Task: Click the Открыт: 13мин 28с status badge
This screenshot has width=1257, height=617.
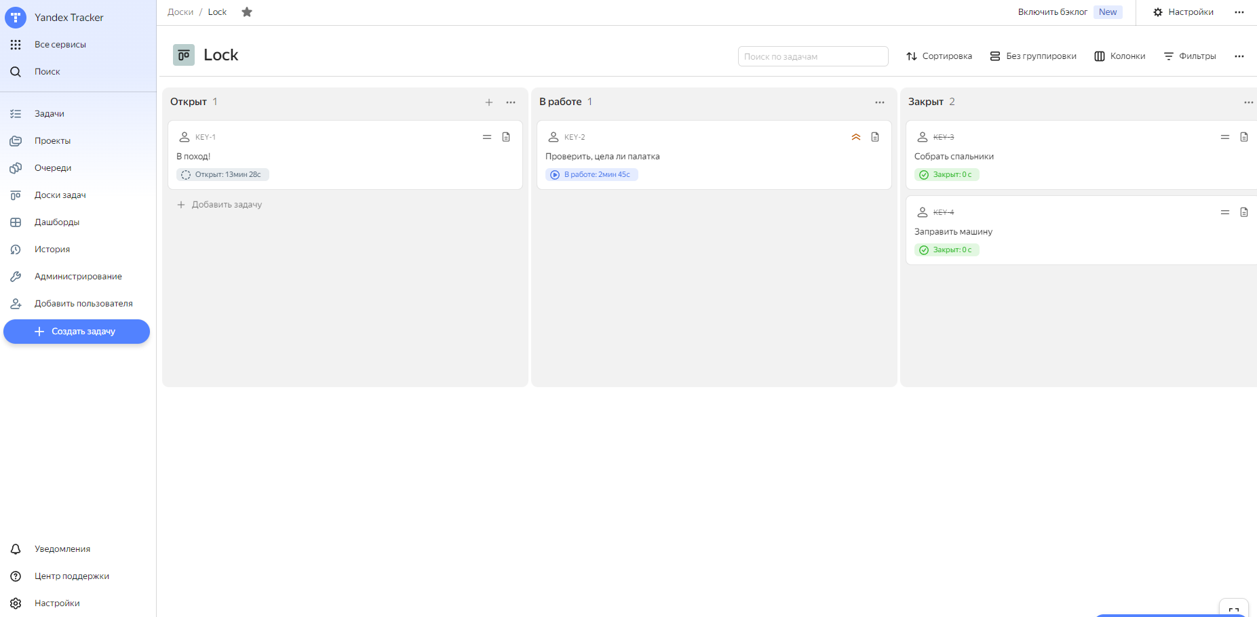Action: [223, 175]
